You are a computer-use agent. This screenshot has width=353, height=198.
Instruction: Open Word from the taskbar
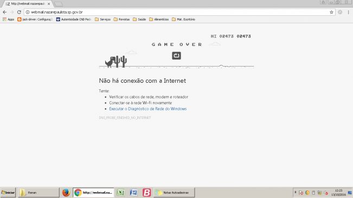(133, 193)
